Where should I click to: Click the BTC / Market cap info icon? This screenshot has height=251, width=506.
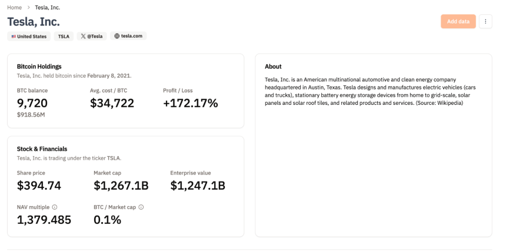(141, 207)
